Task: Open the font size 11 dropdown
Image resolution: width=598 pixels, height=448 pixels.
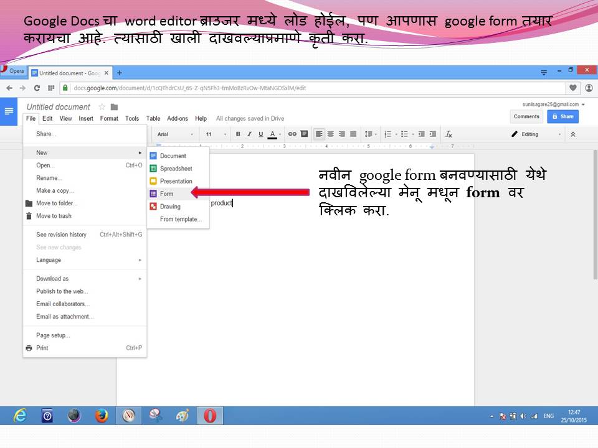Action: (x=216, y=134)
